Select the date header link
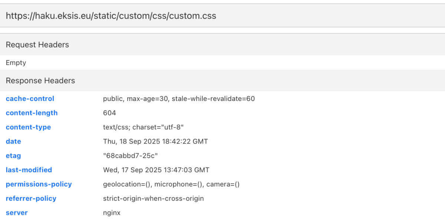This screenshot has height=221, width=445. pos(13,141)
